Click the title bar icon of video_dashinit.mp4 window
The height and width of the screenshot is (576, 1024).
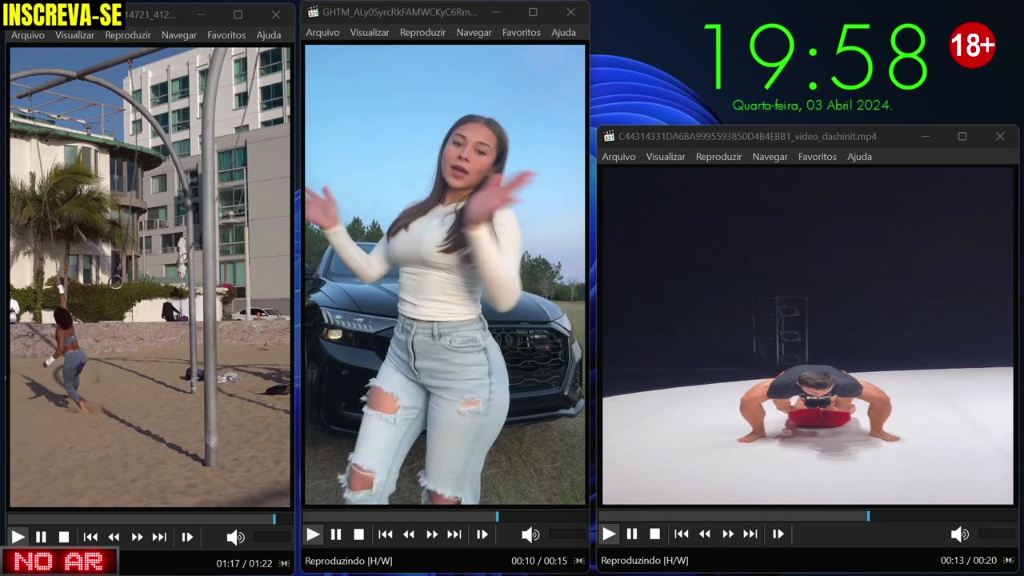(609, 137)
